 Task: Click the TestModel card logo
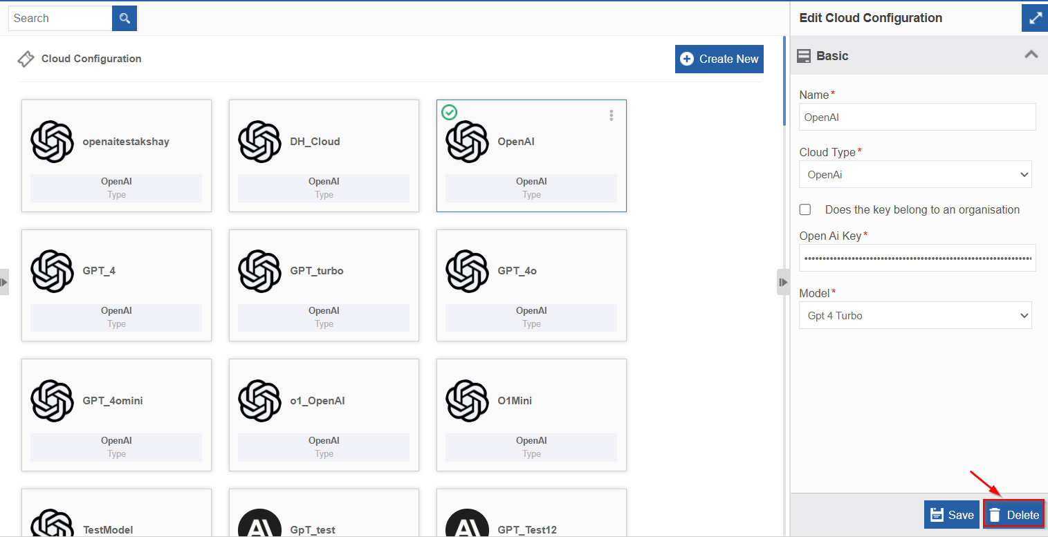pos(52,524)
